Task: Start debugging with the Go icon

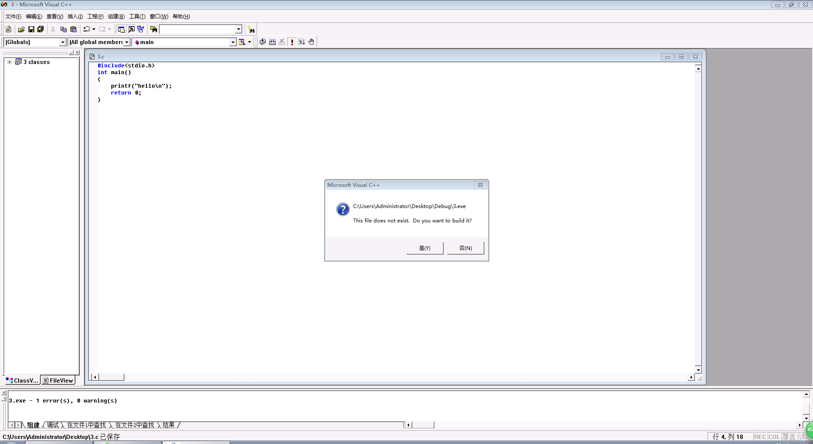Action: tap(301, 42)
